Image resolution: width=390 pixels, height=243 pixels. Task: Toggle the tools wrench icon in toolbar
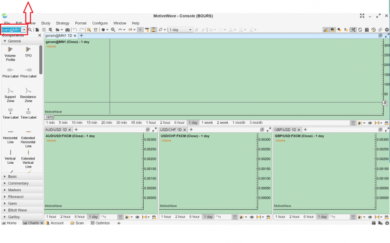(x=353, y=29)
